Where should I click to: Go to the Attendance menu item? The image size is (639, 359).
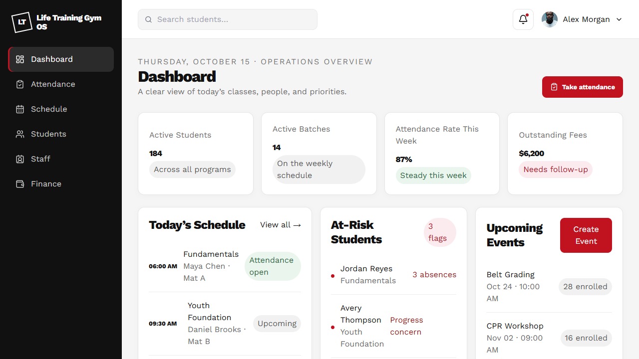(61, 84)
